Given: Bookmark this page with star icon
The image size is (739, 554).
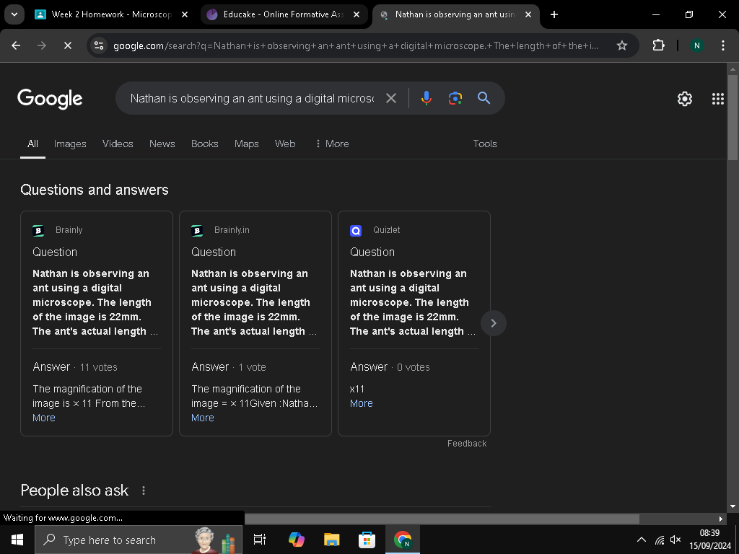Looking at the screenshot, I should tap(622, 45).
